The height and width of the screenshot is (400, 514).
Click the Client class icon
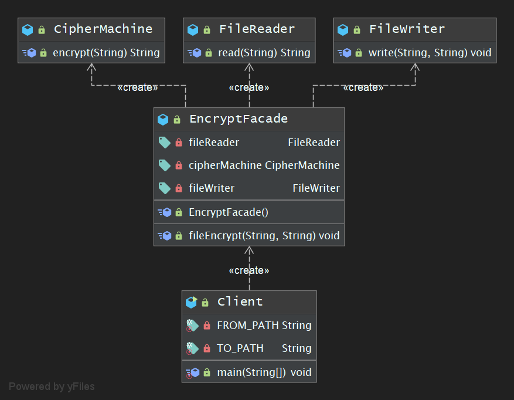coord(191,302)
